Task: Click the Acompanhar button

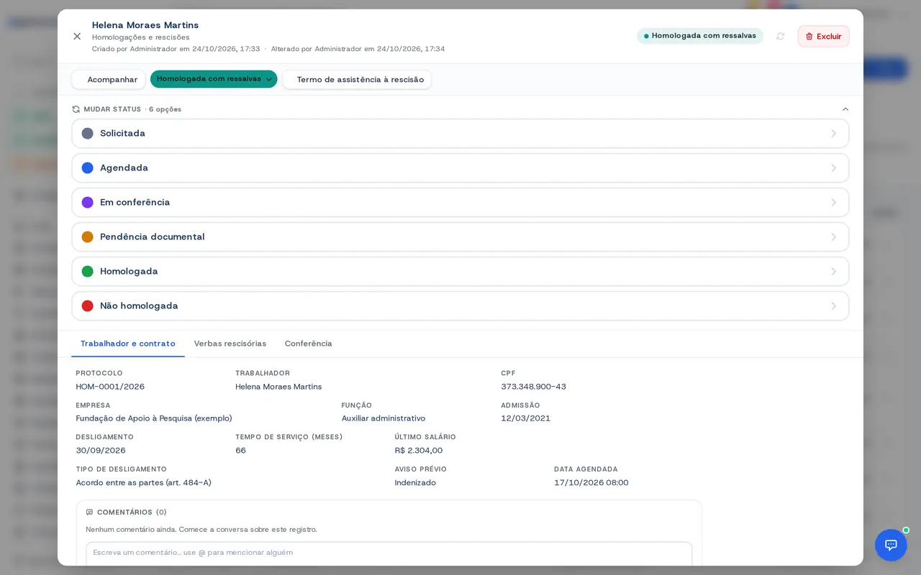Action: click(x=109, y=80)
